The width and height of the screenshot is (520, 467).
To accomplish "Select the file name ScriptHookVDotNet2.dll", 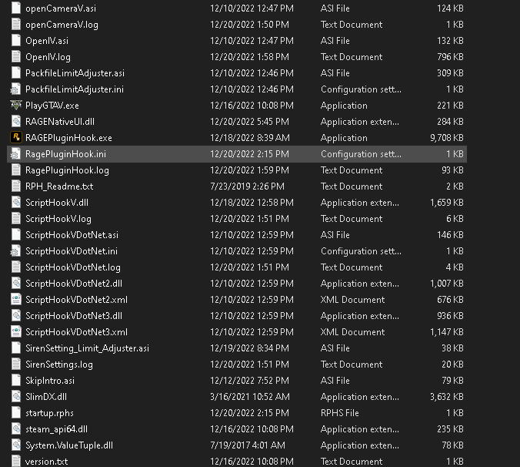I will pyautogui.click(x=74, y=284).
